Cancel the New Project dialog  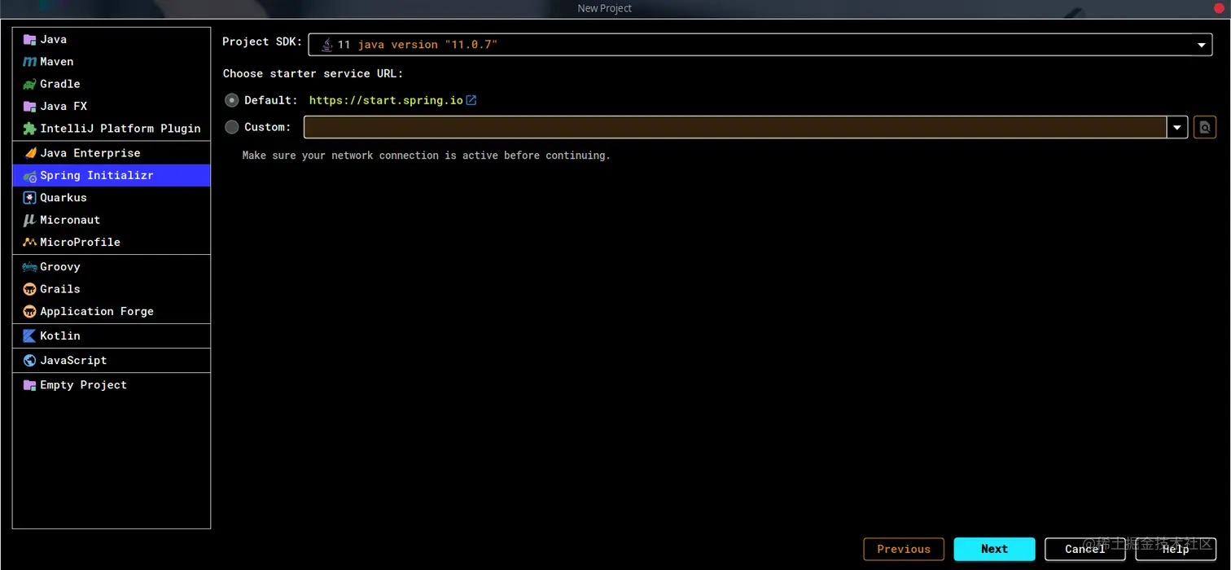[x=1084, y=549]
